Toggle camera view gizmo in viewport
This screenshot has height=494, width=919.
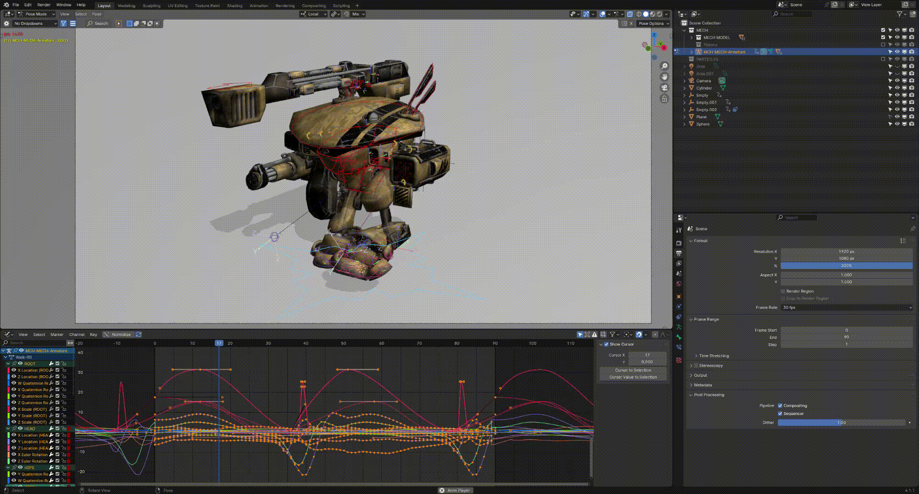(x=664, y=88)
